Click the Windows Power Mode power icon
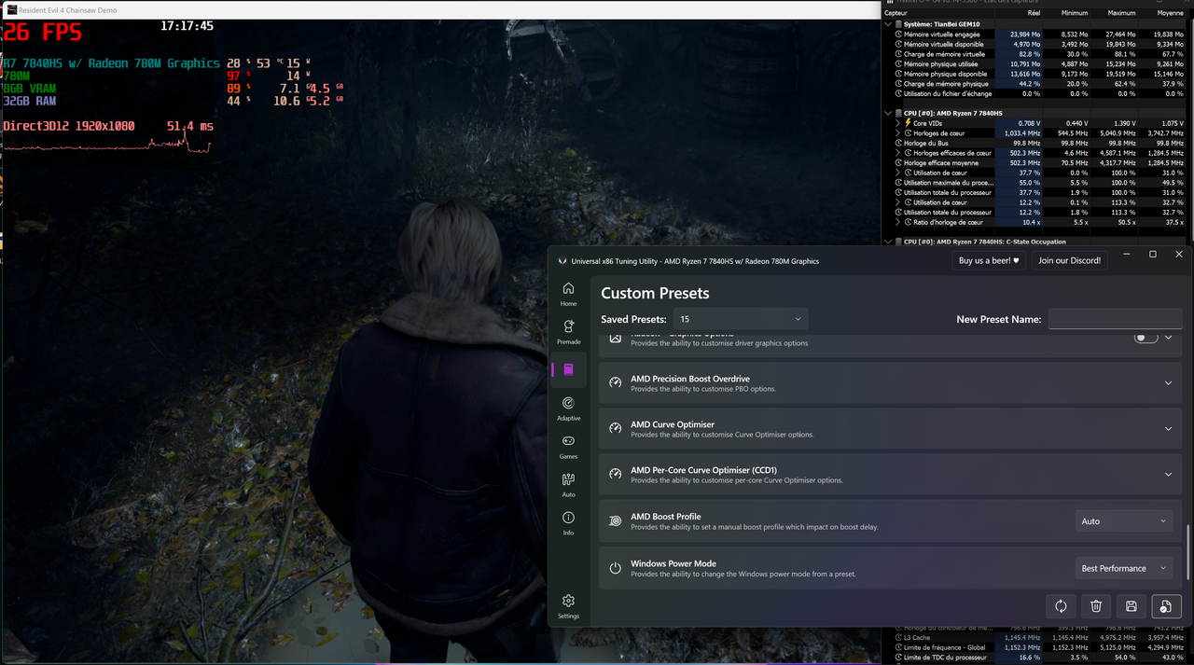This screenshot has width=1194, height=665. (615, 568)
